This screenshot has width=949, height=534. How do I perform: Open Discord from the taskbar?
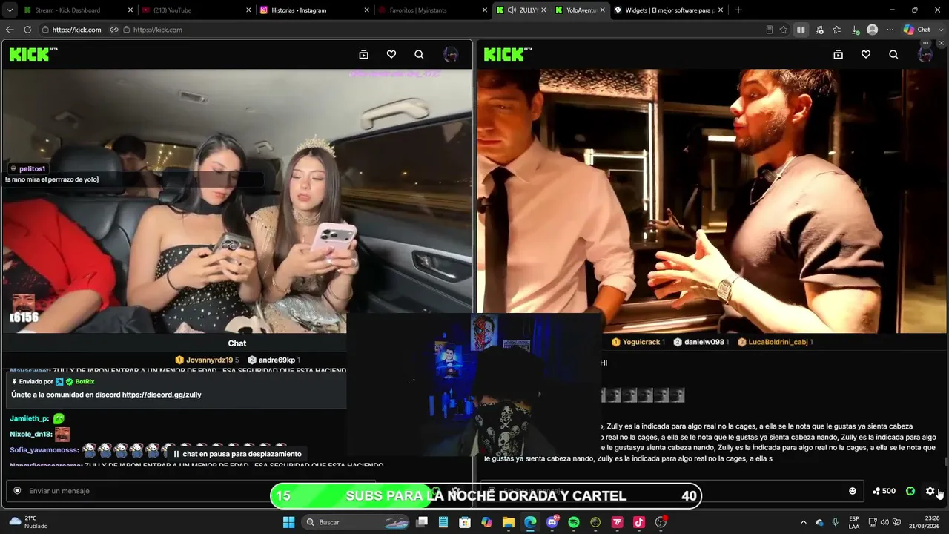click(552, 522)
